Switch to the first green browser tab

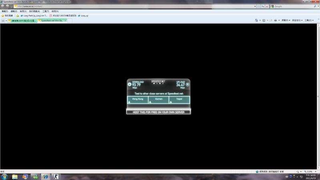click(23, 21)
